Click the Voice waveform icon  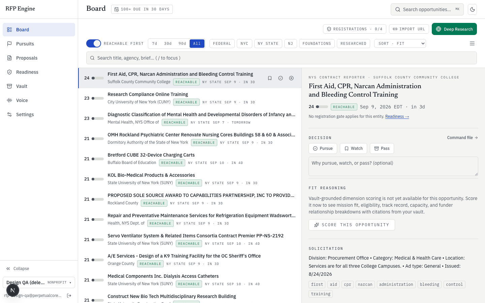[9, 100]
